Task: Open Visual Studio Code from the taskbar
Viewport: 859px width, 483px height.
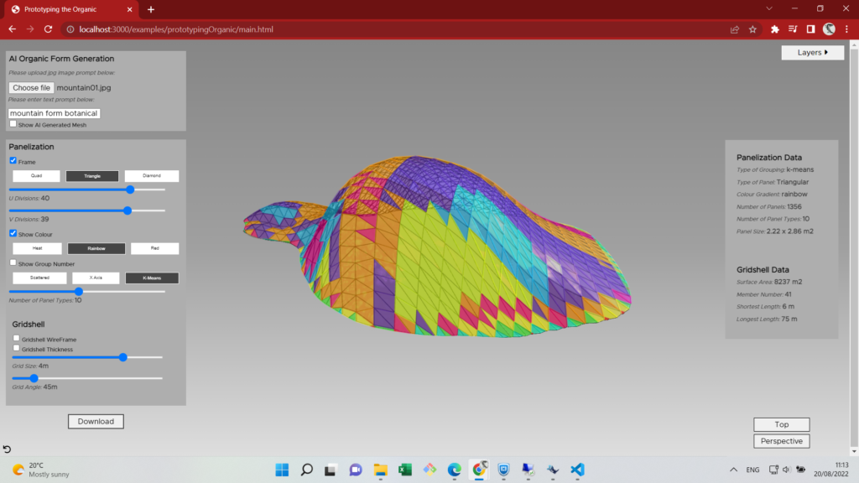Action: (x=577, y=470)
